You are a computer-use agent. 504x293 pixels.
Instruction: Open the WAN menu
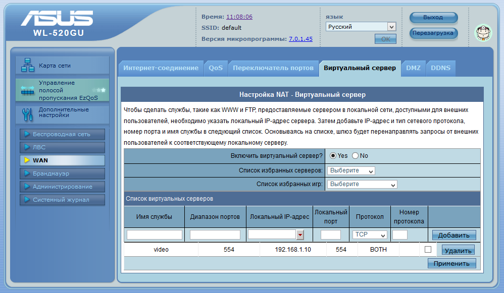click(62, 160)
